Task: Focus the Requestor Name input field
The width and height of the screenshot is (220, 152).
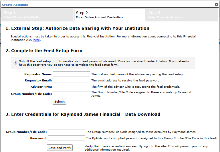Action: 72,74
